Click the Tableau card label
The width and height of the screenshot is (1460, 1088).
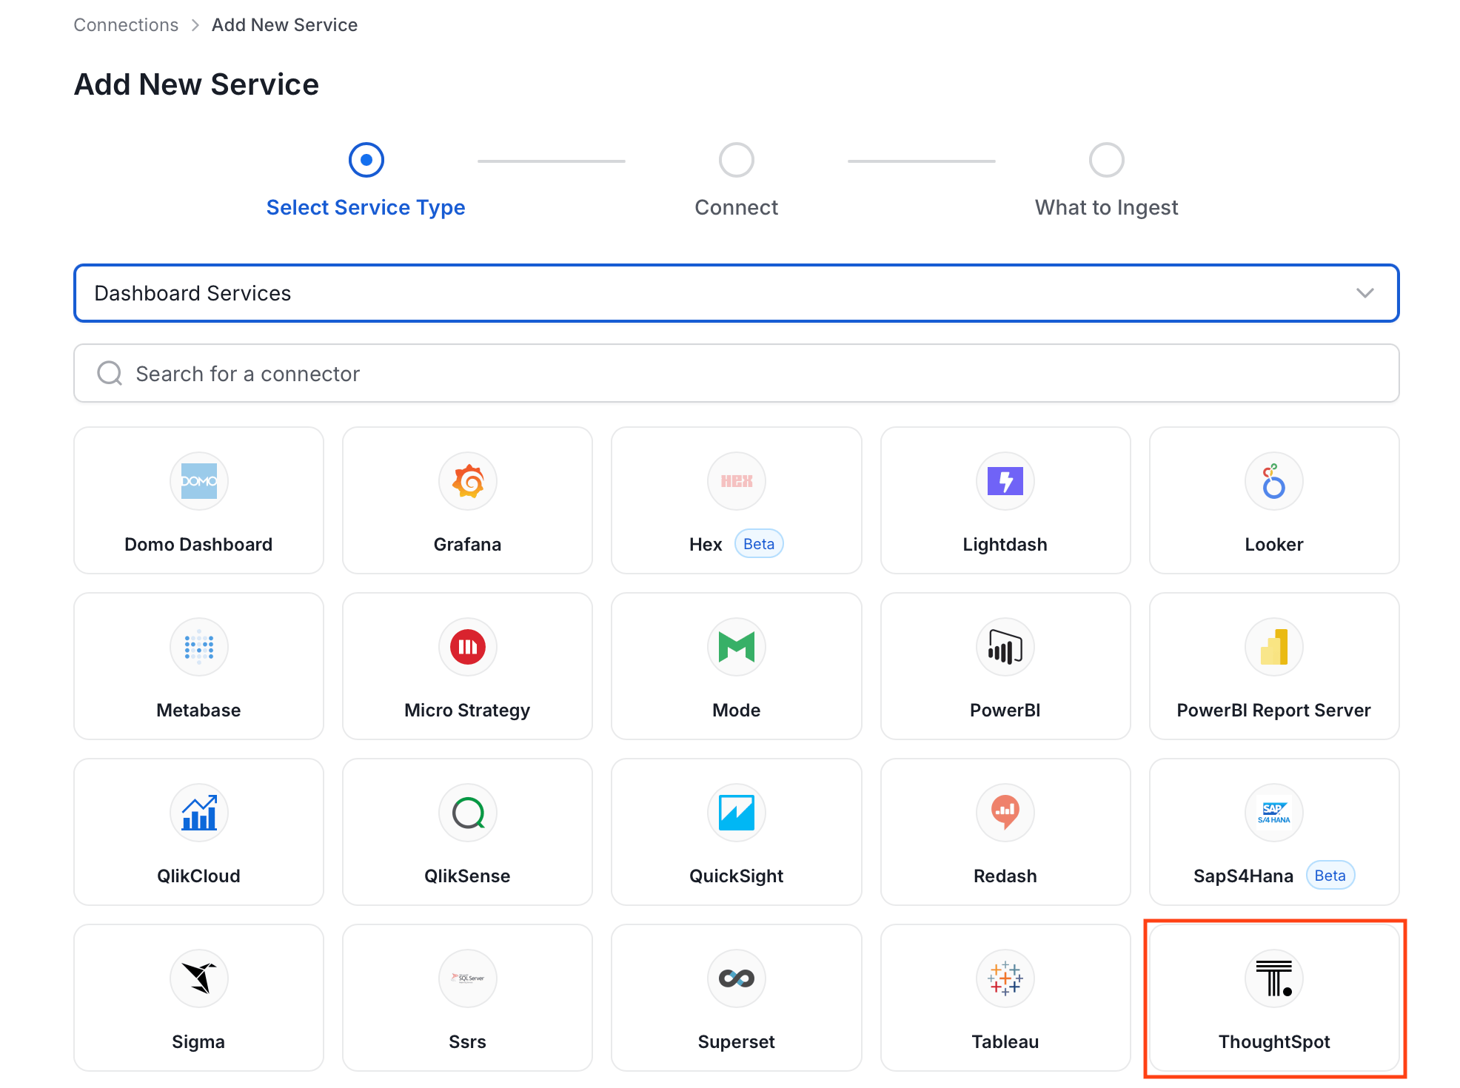pos(1005,1042)
